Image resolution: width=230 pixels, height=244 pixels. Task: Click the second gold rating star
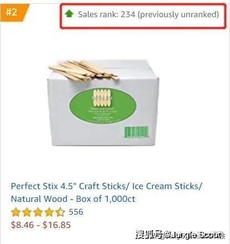point(27,212)
